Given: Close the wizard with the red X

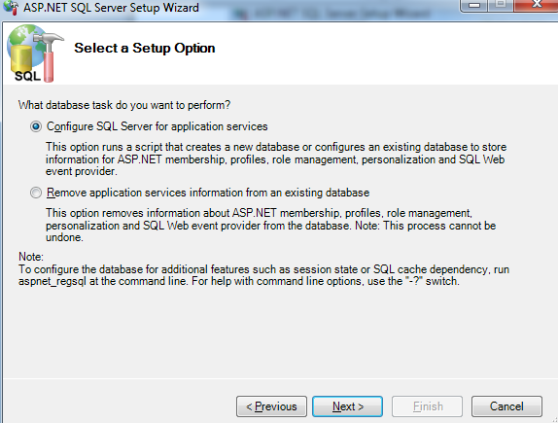Looking at the screenshot, I should coord(536,5).
